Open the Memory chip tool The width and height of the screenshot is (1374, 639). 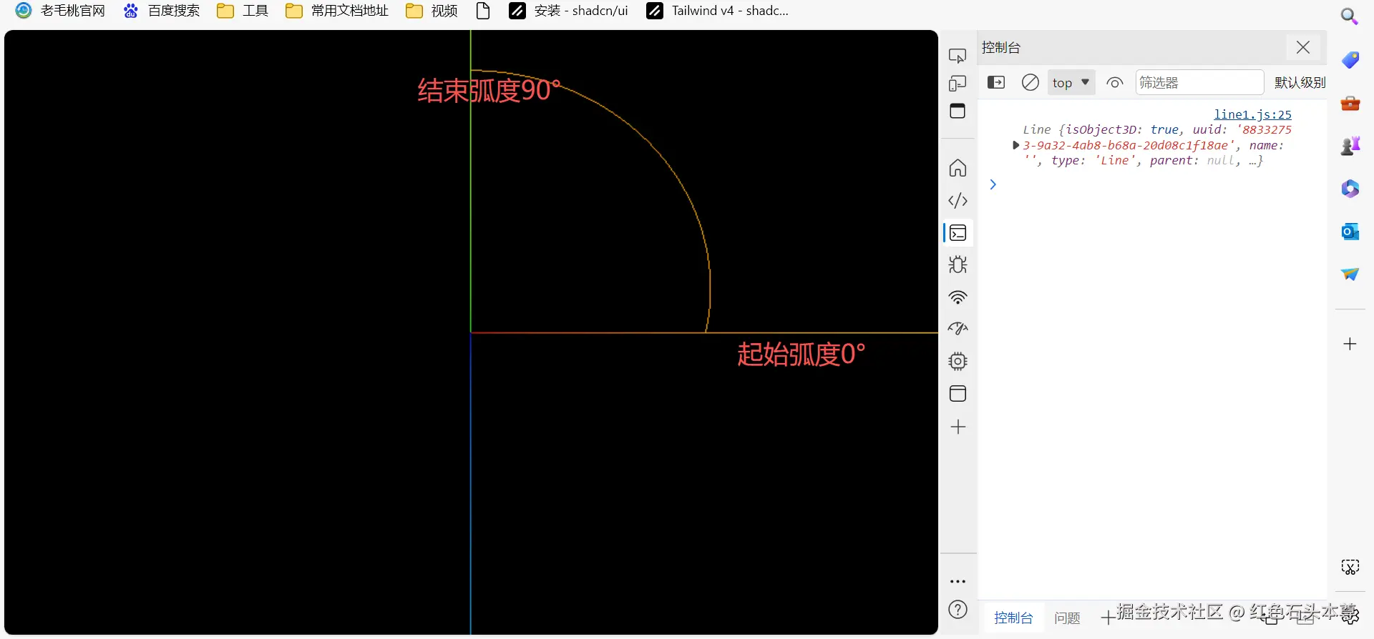pyautogui.click(x=958, y=362)
